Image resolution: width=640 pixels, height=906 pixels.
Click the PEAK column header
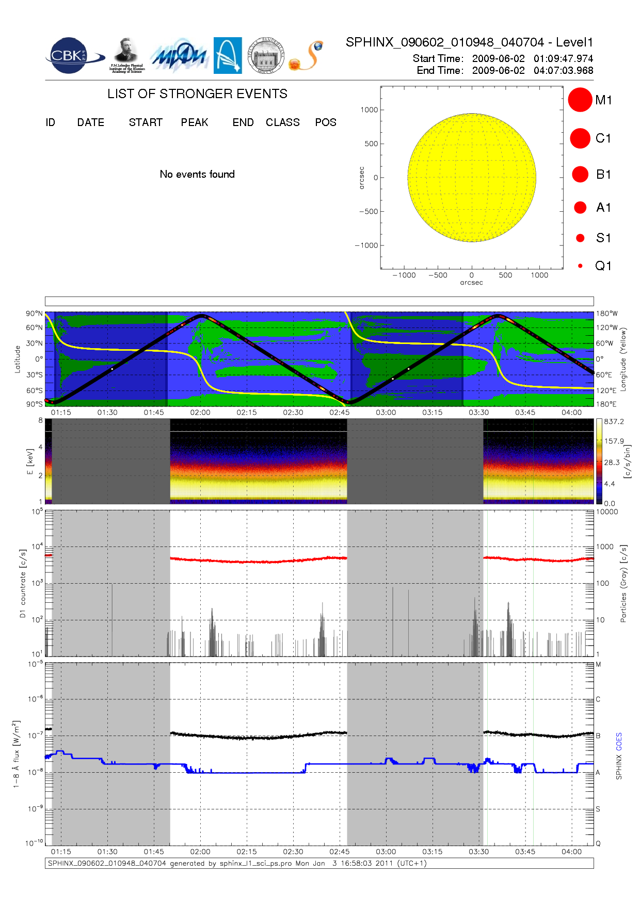195,122
